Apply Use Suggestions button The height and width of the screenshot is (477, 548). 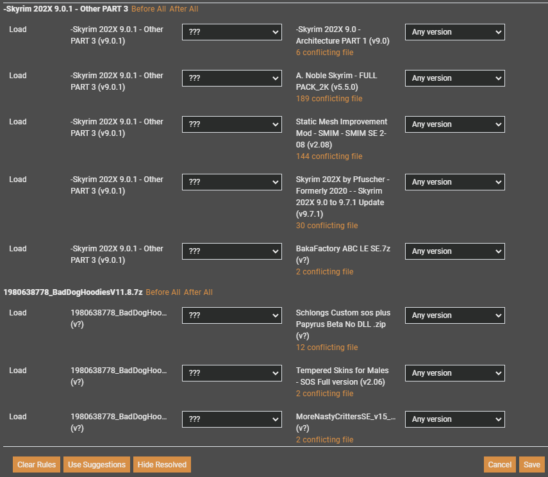coord(97,464)
